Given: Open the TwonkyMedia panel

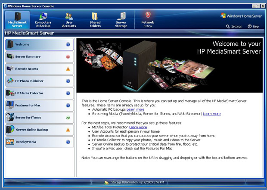Looking at the screenshot, I should [40, 142].
